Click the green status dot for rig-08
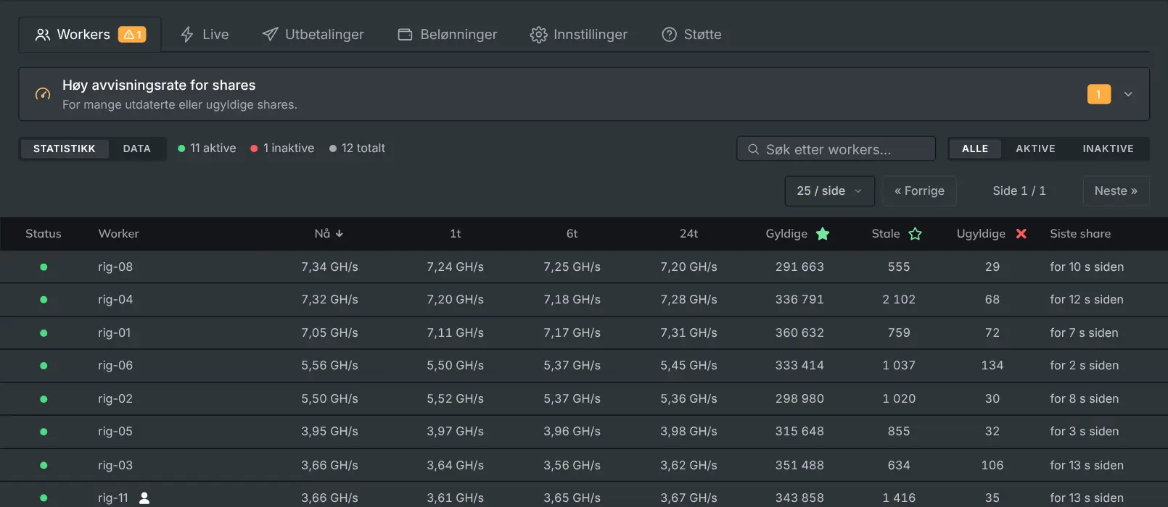Viewport: 1168px width, 507px height. click(x=44, y=267)
